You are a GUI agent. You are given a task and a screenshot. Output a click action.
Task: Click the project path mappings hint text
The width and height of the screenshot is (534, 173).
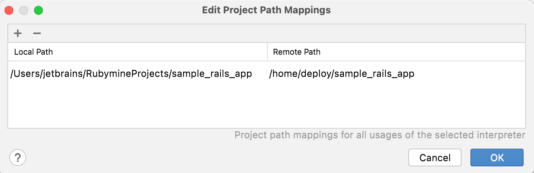click(x=380, y=135)
